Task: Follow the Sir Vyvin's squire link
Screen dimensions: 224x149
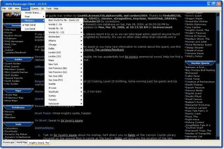Action: (72, 121)
